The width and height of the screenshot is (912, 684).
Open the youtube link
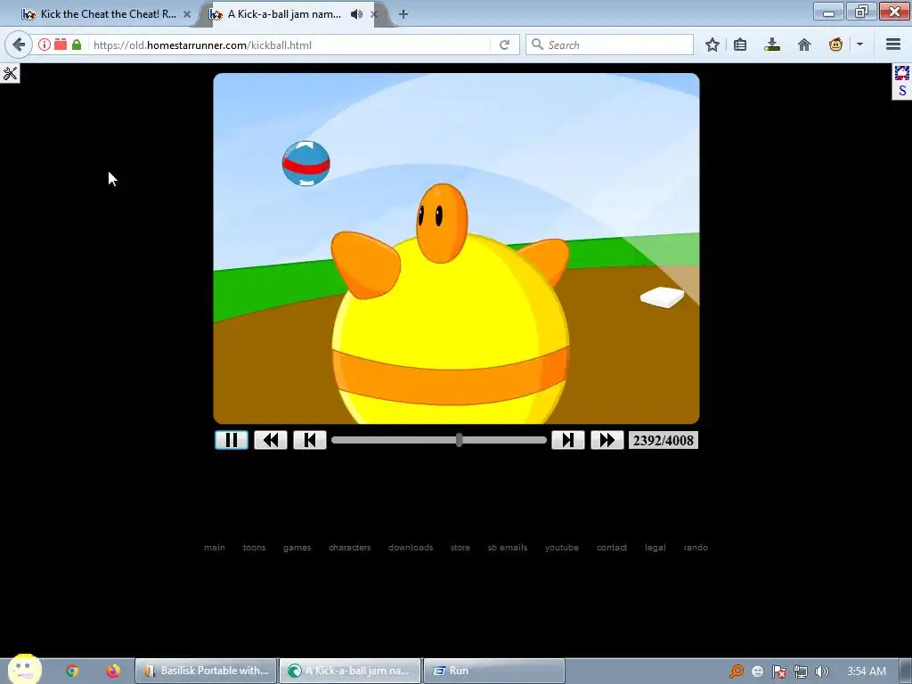562,548
